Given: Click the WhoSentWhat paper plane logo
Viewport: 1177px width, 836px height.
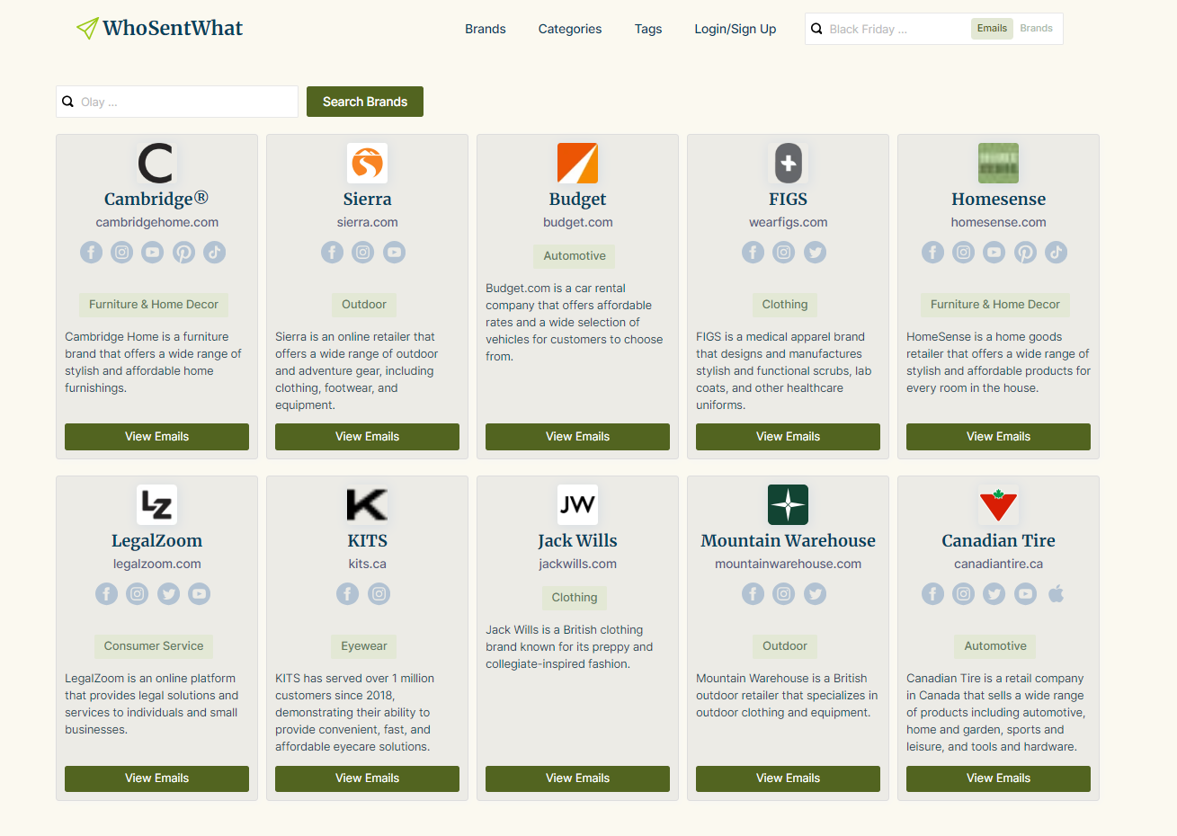Looking at the screenshot, I should 87,29.
